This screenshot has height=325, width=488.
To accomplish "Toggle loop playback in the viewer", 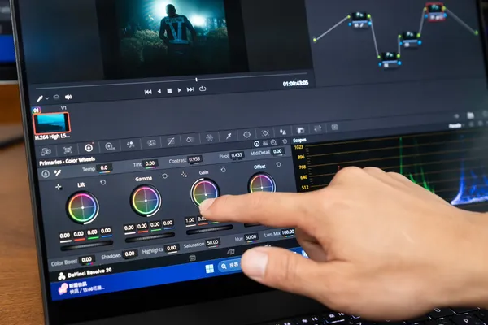I will [x=203, y=89].
